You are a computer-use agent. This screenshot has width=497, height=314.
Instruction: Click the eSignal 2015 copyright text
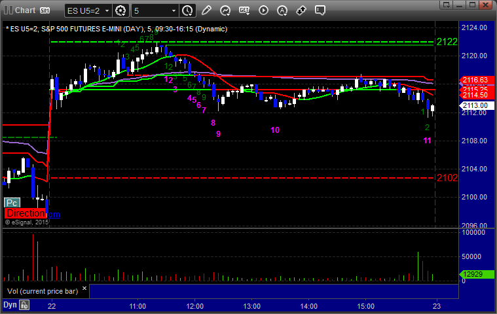pyautogui.click(x=27, y=222)
